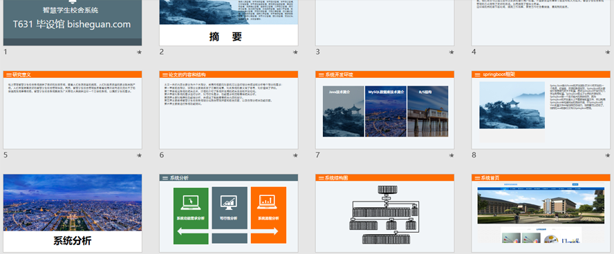Select the 系统分析 city night section slide

pos(73,213)
